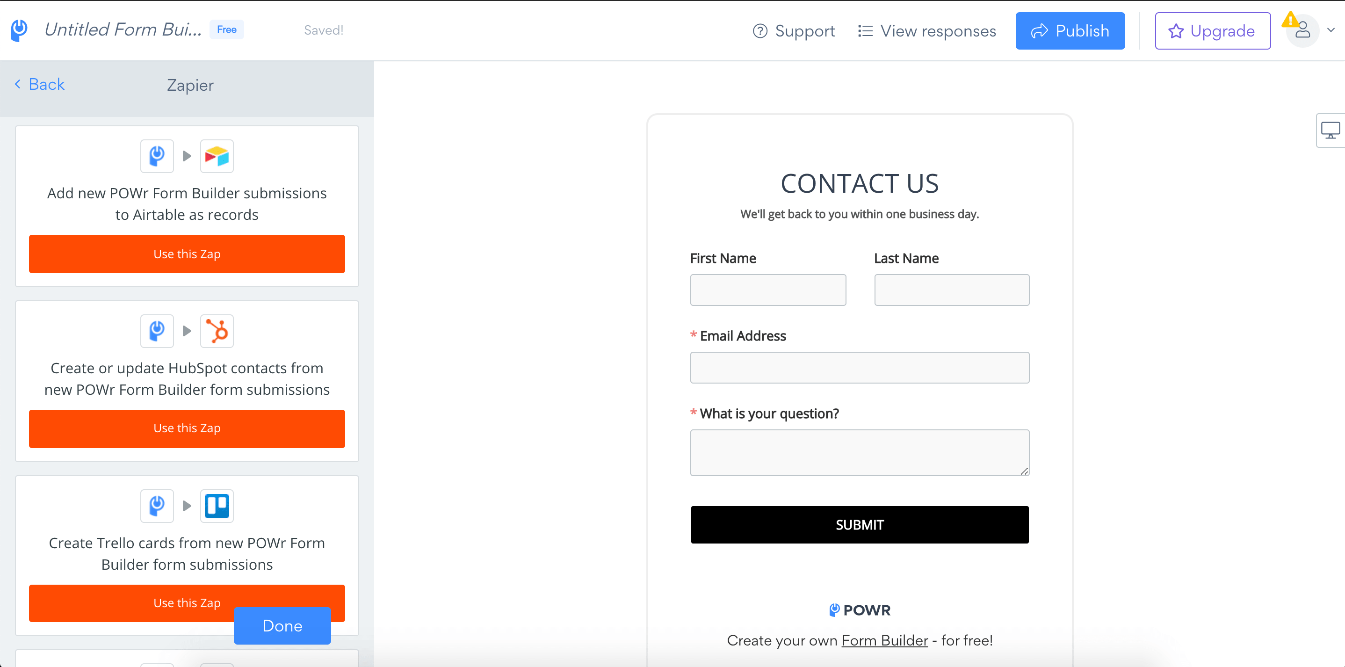This screenshot has height=667, width=1345.
Task: Expand the account dropdown chevron
Action: pos(1331,30)
